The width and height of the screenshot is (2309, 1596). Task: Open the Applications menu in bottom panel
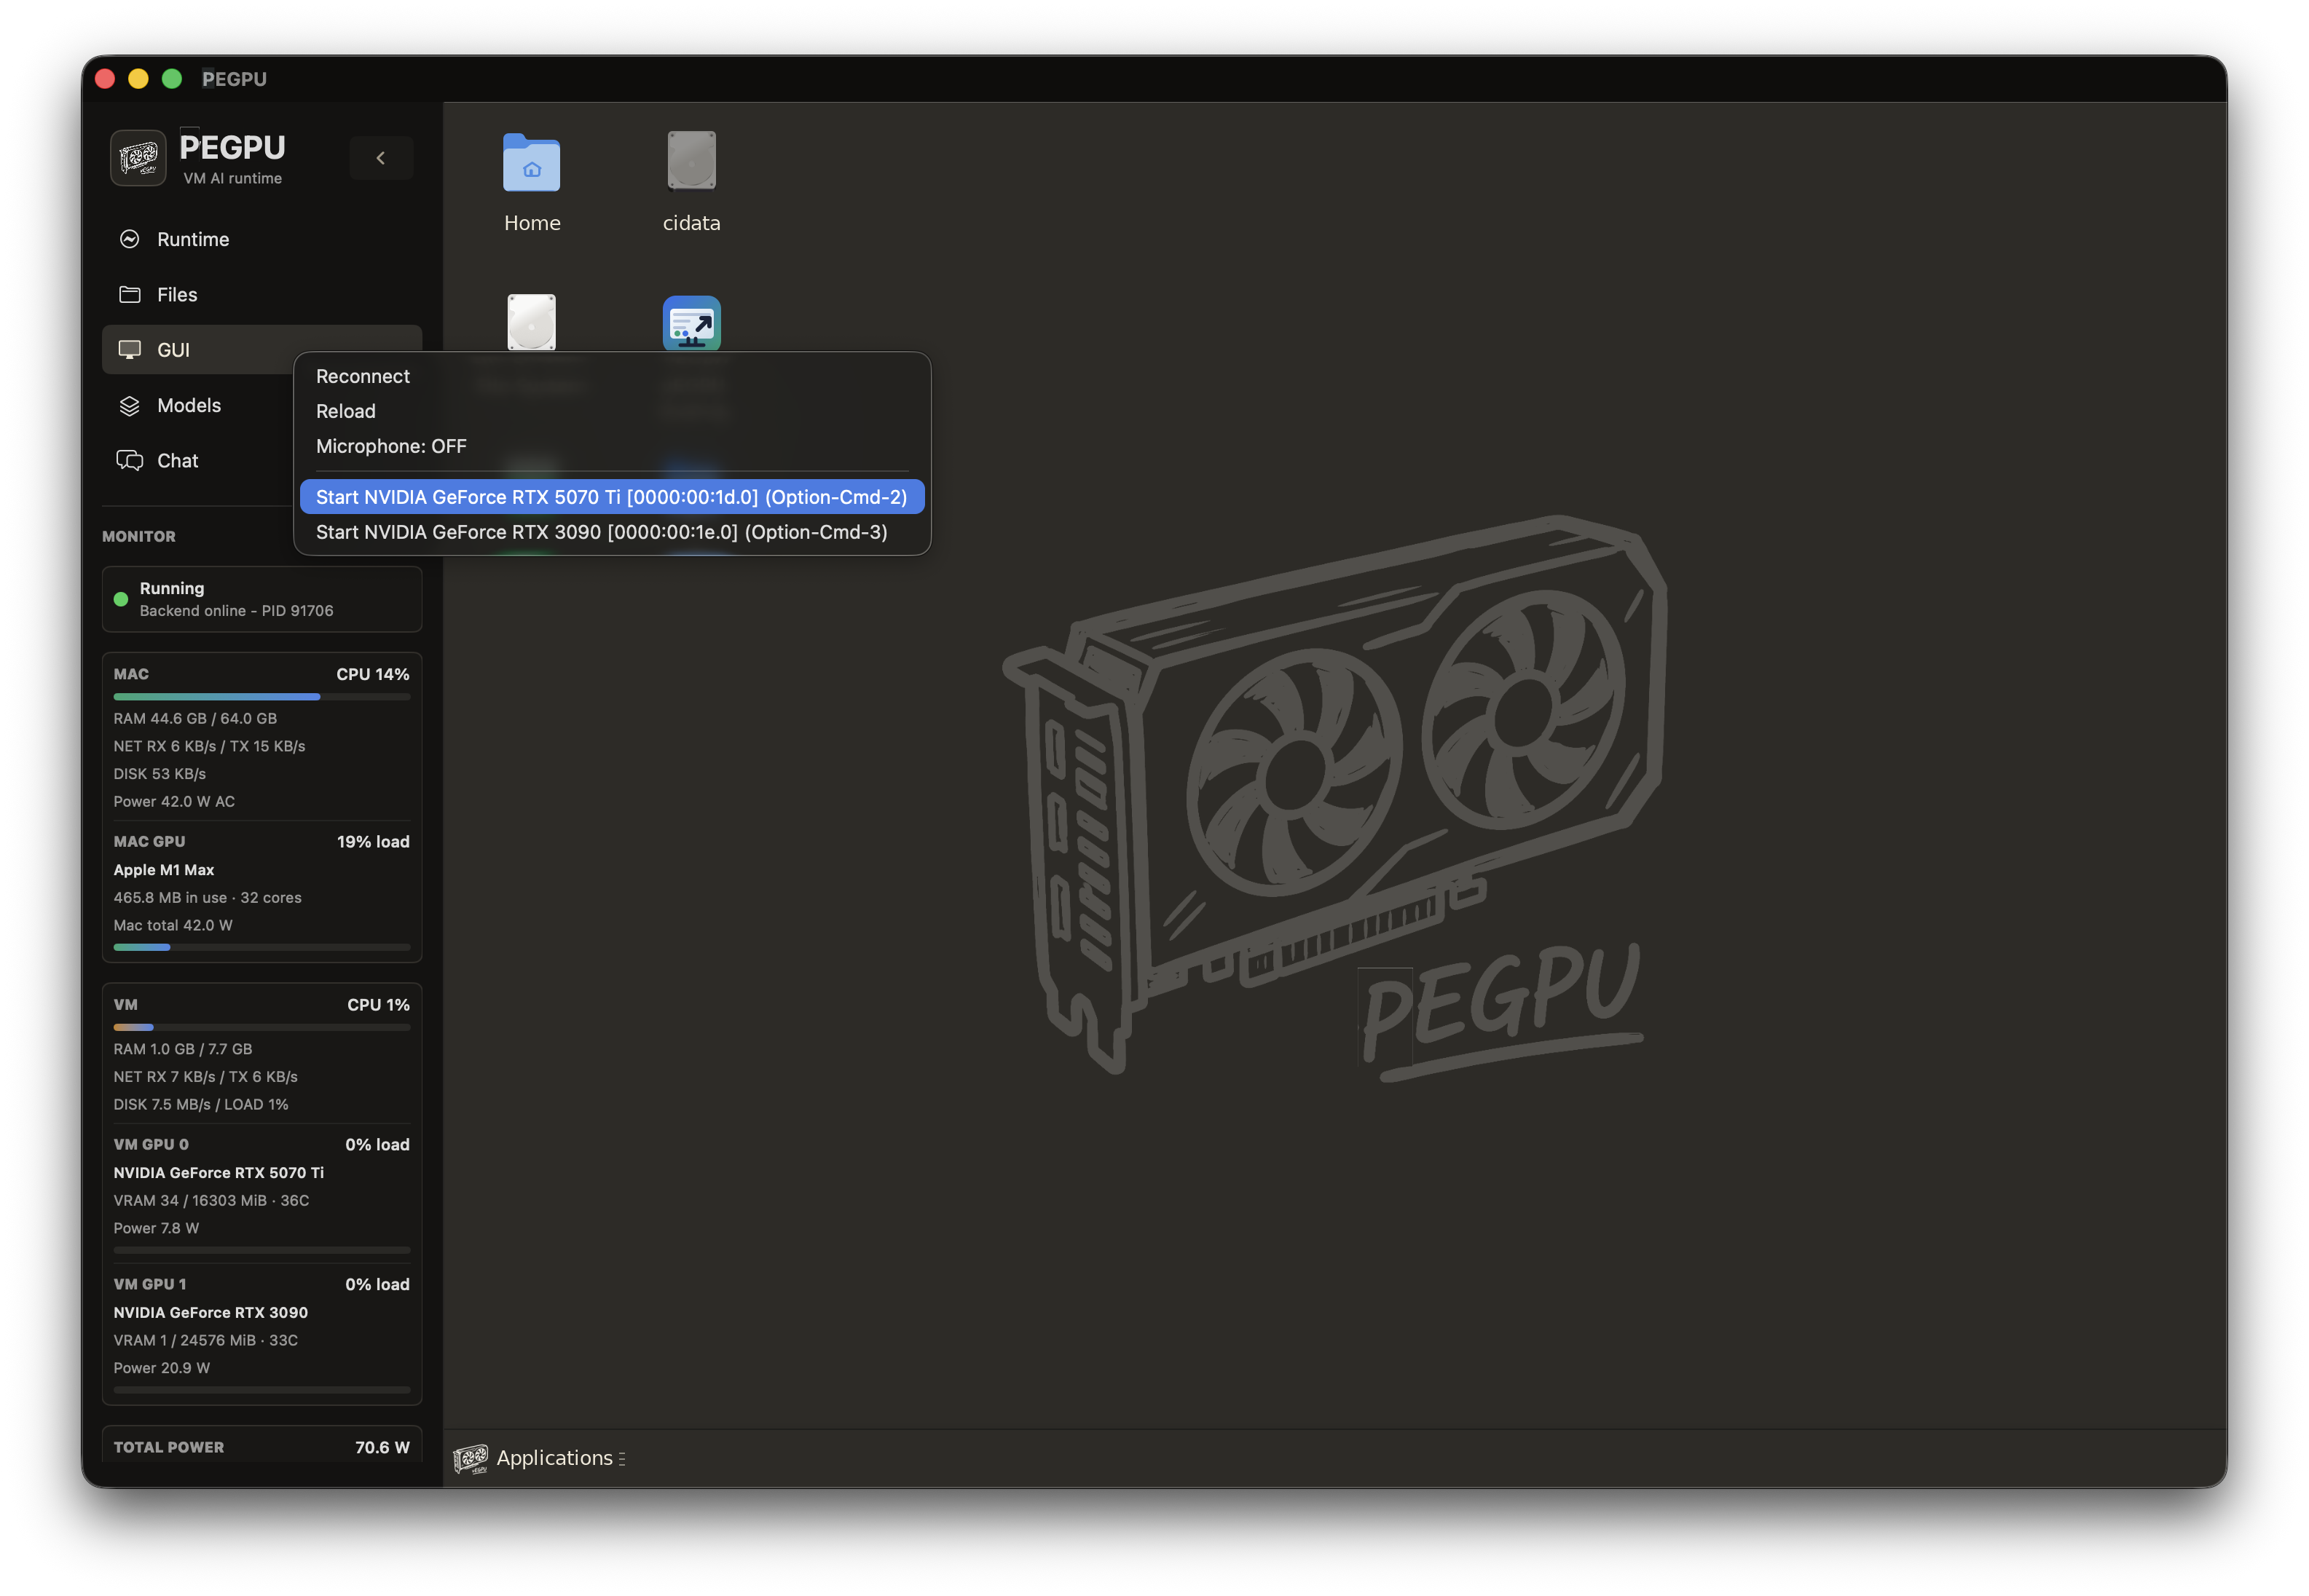(x=560, y=1458)
